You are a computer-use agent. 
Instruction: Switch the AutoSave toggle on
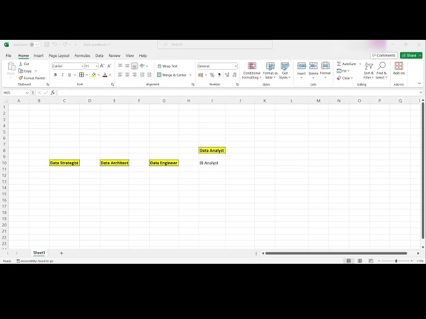pos(35,45)
